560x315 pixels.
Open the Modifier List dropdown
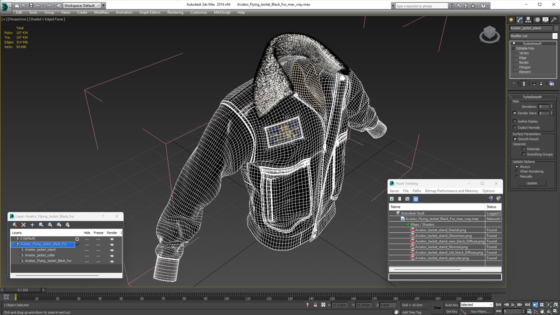tap(555, 36)
